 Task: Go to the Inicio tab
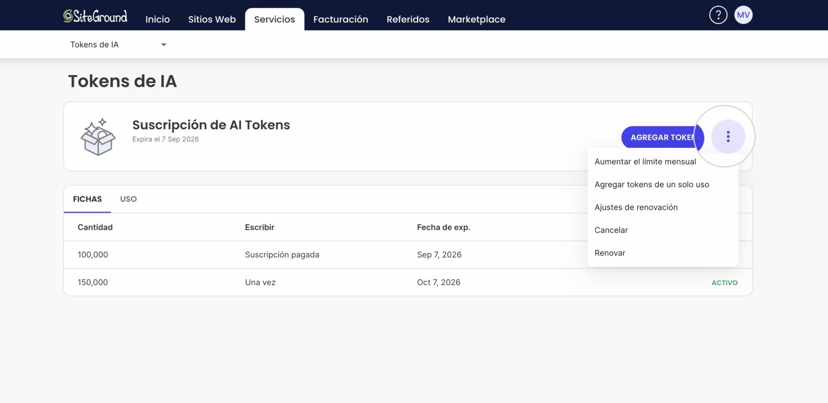click(x=157, y=19)
